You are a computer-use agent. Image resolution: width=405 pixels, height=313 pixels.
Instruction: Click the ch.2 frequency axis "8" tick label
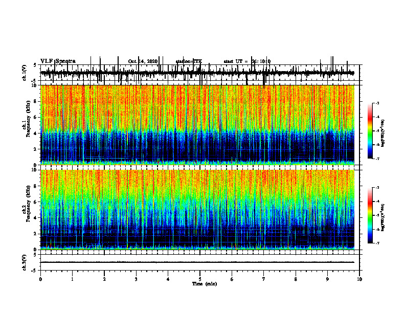coord(35,186)
